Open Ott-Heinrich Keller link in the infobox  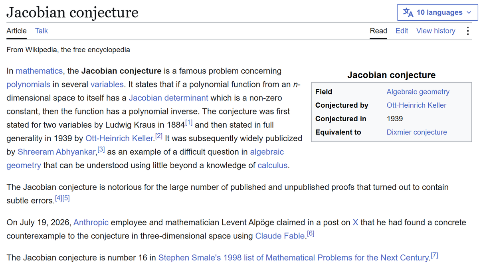coord(416,105)
